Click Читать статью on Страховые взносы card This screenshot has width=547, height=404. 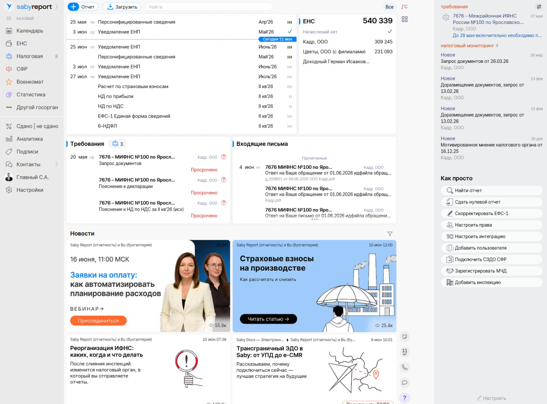coord(268,319)
